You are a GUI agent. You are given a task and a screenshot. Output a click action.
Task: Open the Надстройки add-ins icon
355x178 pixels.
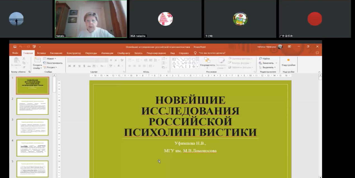[x=288, y=60]
